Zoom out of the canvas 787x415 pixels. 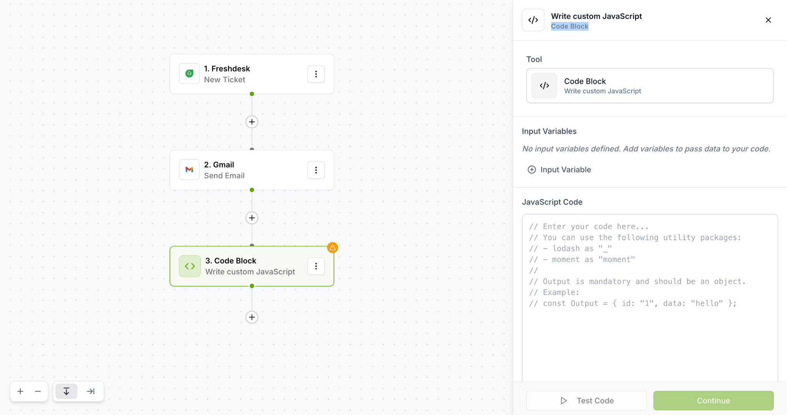[x=38, y=391]
